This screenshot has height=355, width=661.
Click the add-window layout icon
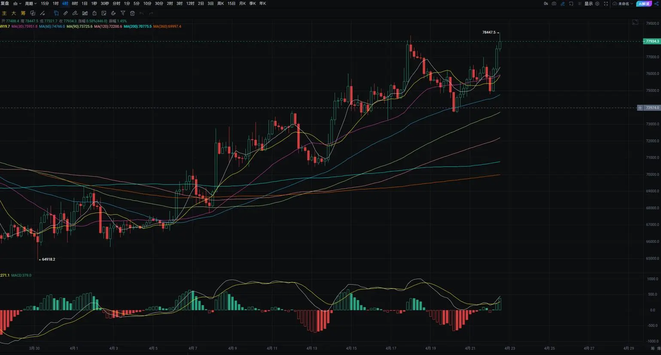(x=571, y=3)
